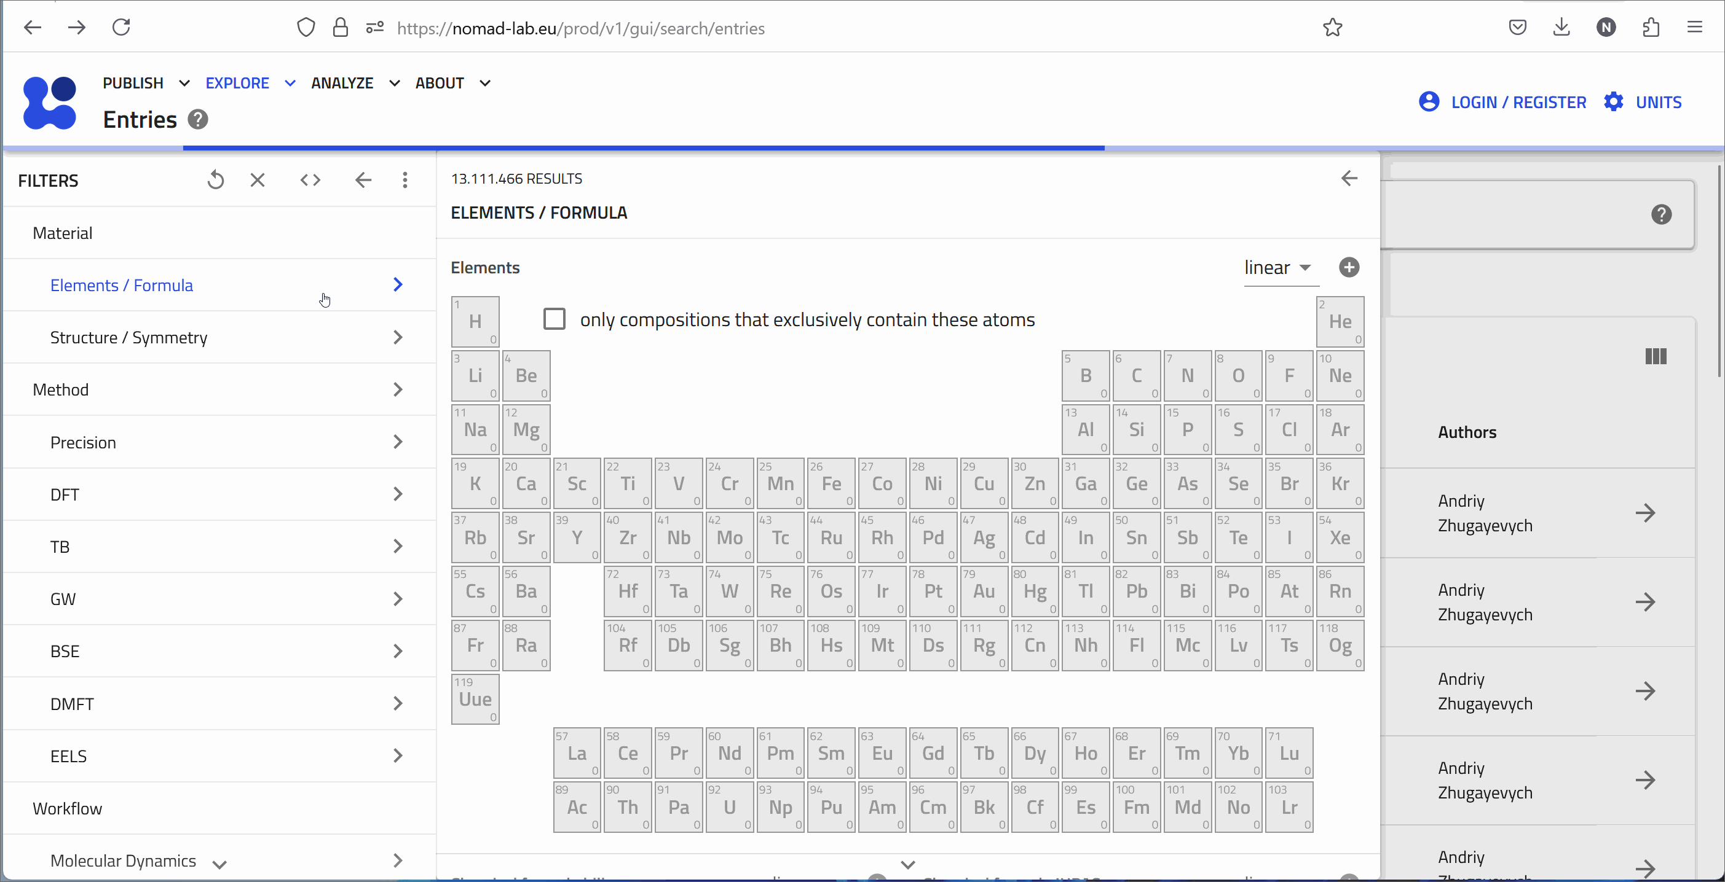The image size is (1725, 882).
Task: Clear filters with the X icon
Action: 258,180
